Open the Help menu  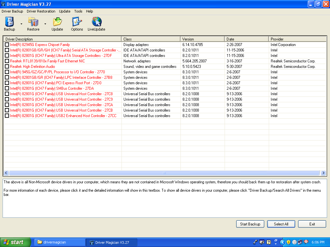tap(90, 11)
